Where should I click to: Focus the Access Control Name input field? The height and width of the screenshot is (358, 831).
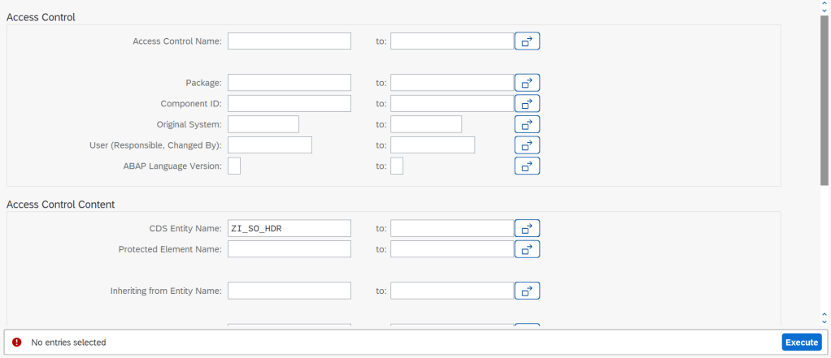pos(289,41)
